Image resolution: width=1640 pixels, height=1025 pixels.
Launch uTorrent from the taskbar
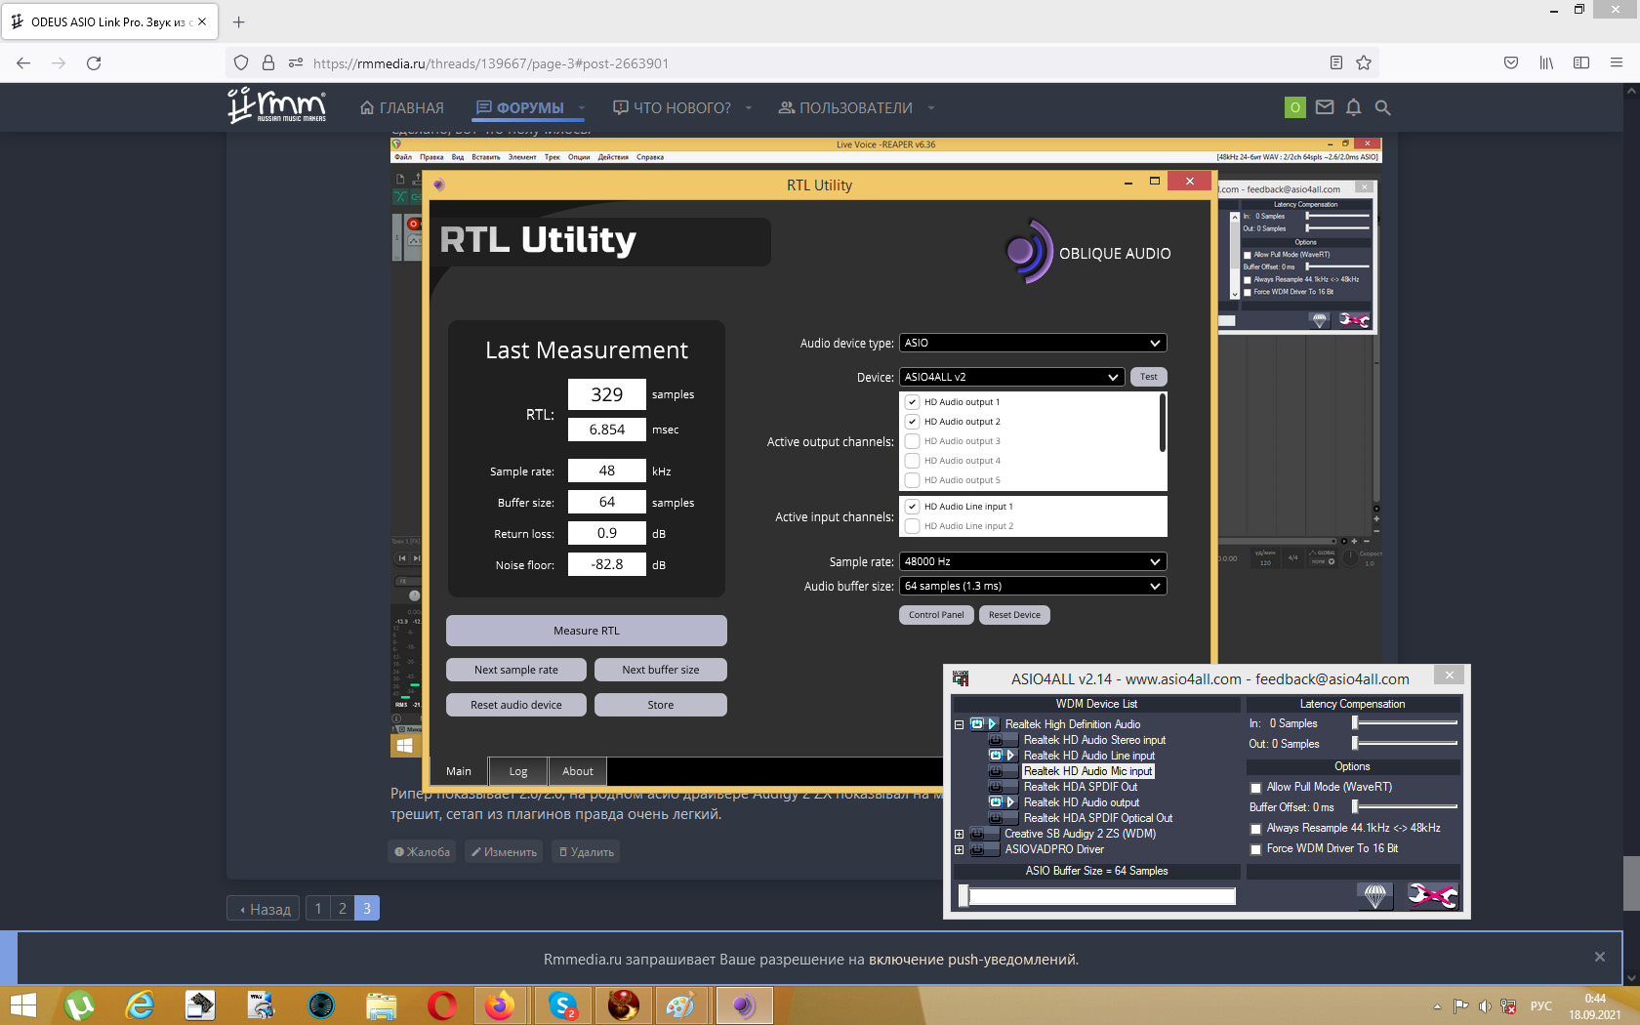(x=80, y=1004)
